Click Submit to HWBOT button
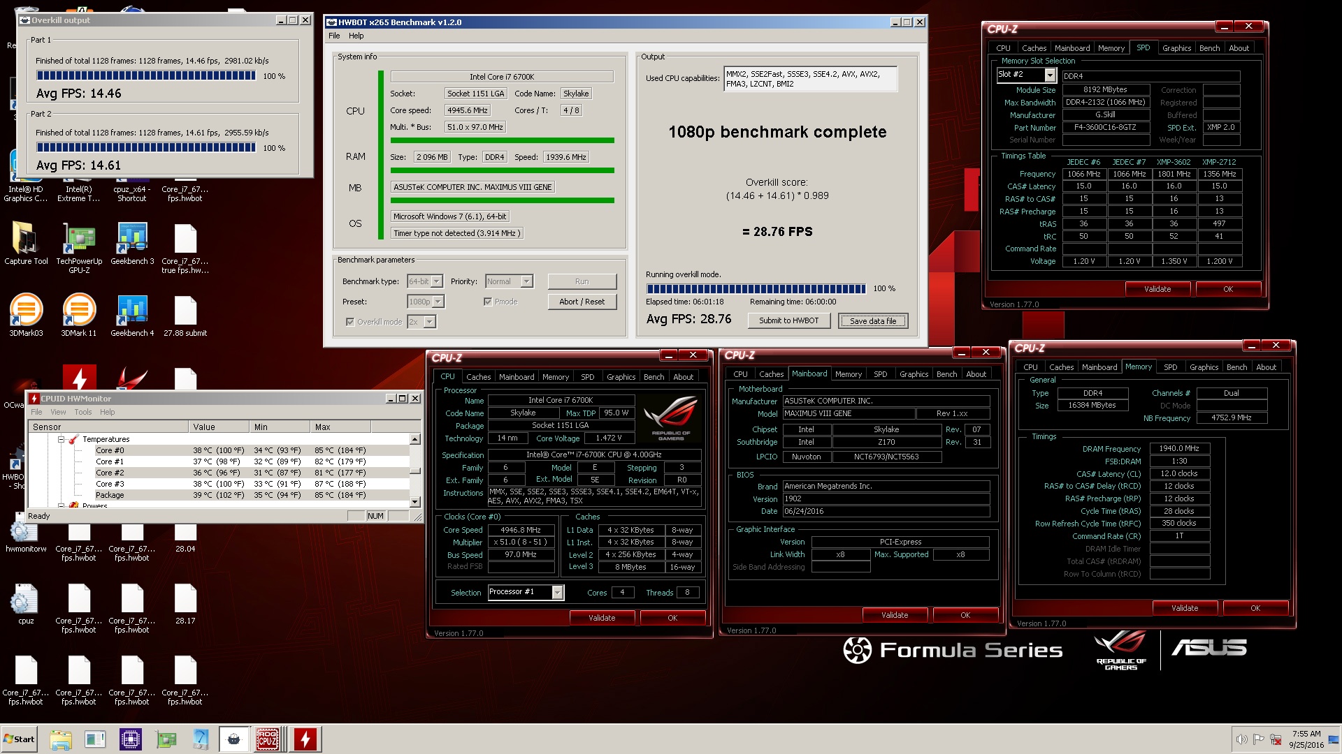1342x754 pixels. tap(788, 320)
